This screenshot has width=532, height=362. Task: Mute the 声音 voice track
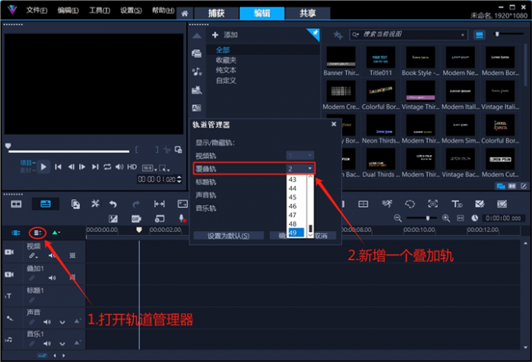[x=47, y=321]
